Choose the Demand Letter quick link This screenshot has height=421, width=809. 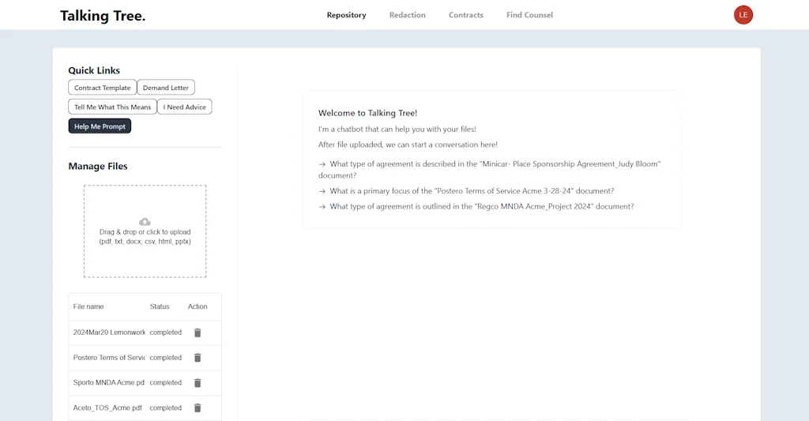point(166,88)
